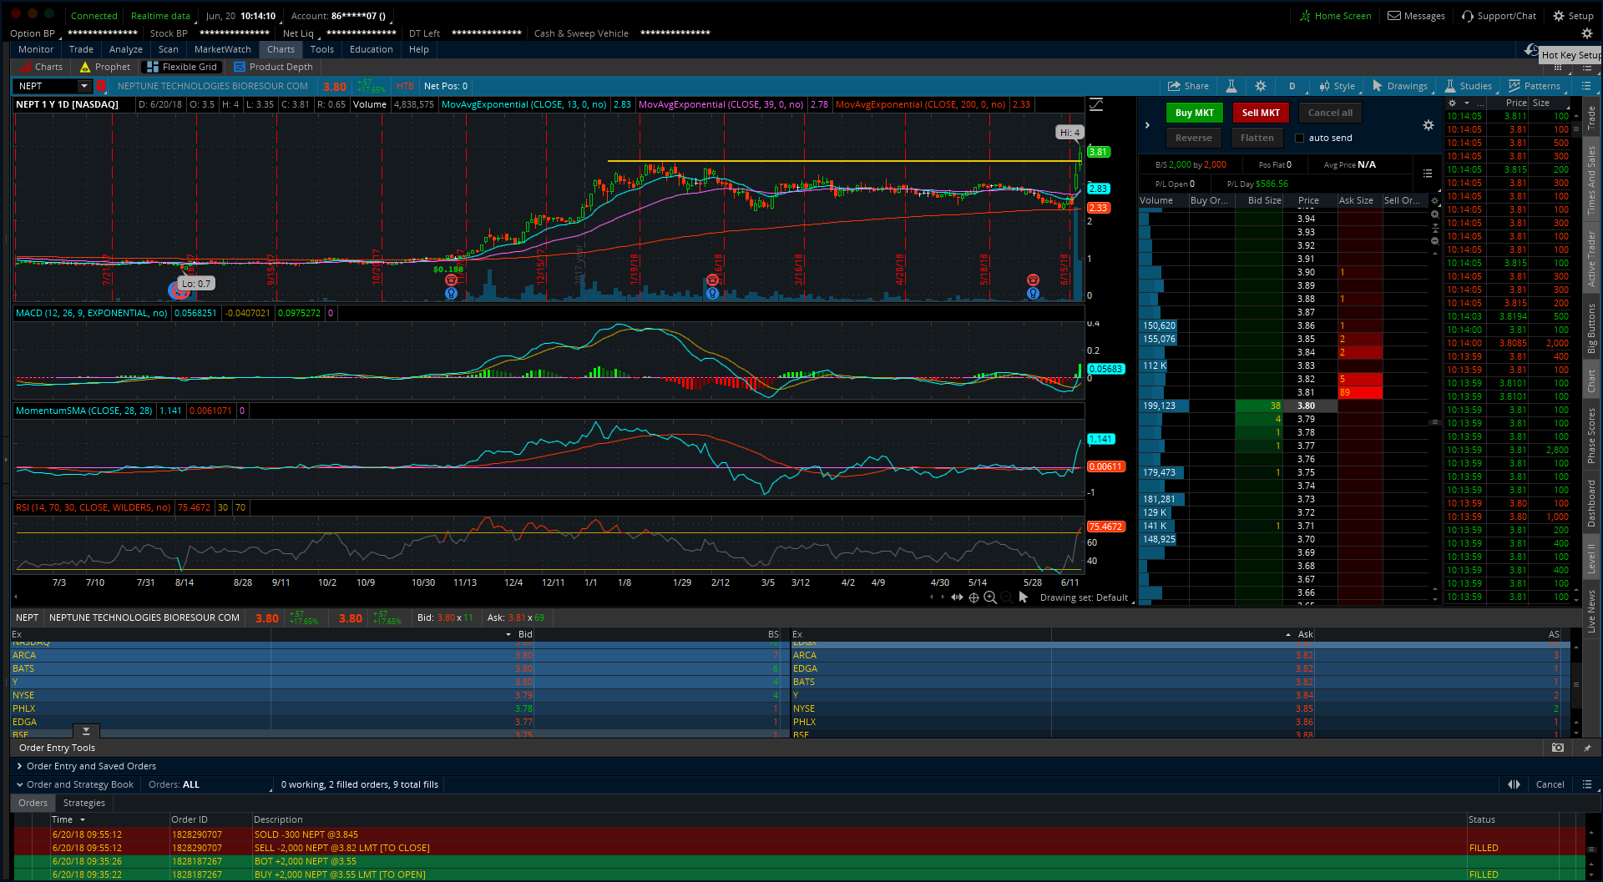Screen dimensions: 1603x882
Task: Open the Share chart menu
Action: pos(1187,86)
